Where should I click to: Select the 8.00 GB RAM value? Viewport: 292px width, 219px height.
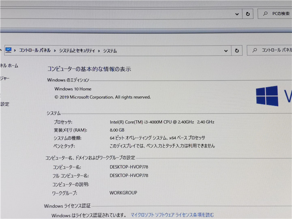(117, 130)
